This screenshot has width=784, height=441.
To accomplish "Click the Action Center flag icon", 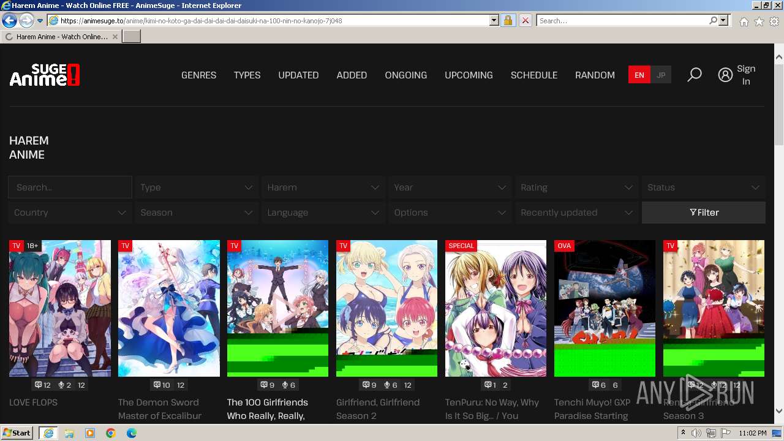I will [725, 433].
